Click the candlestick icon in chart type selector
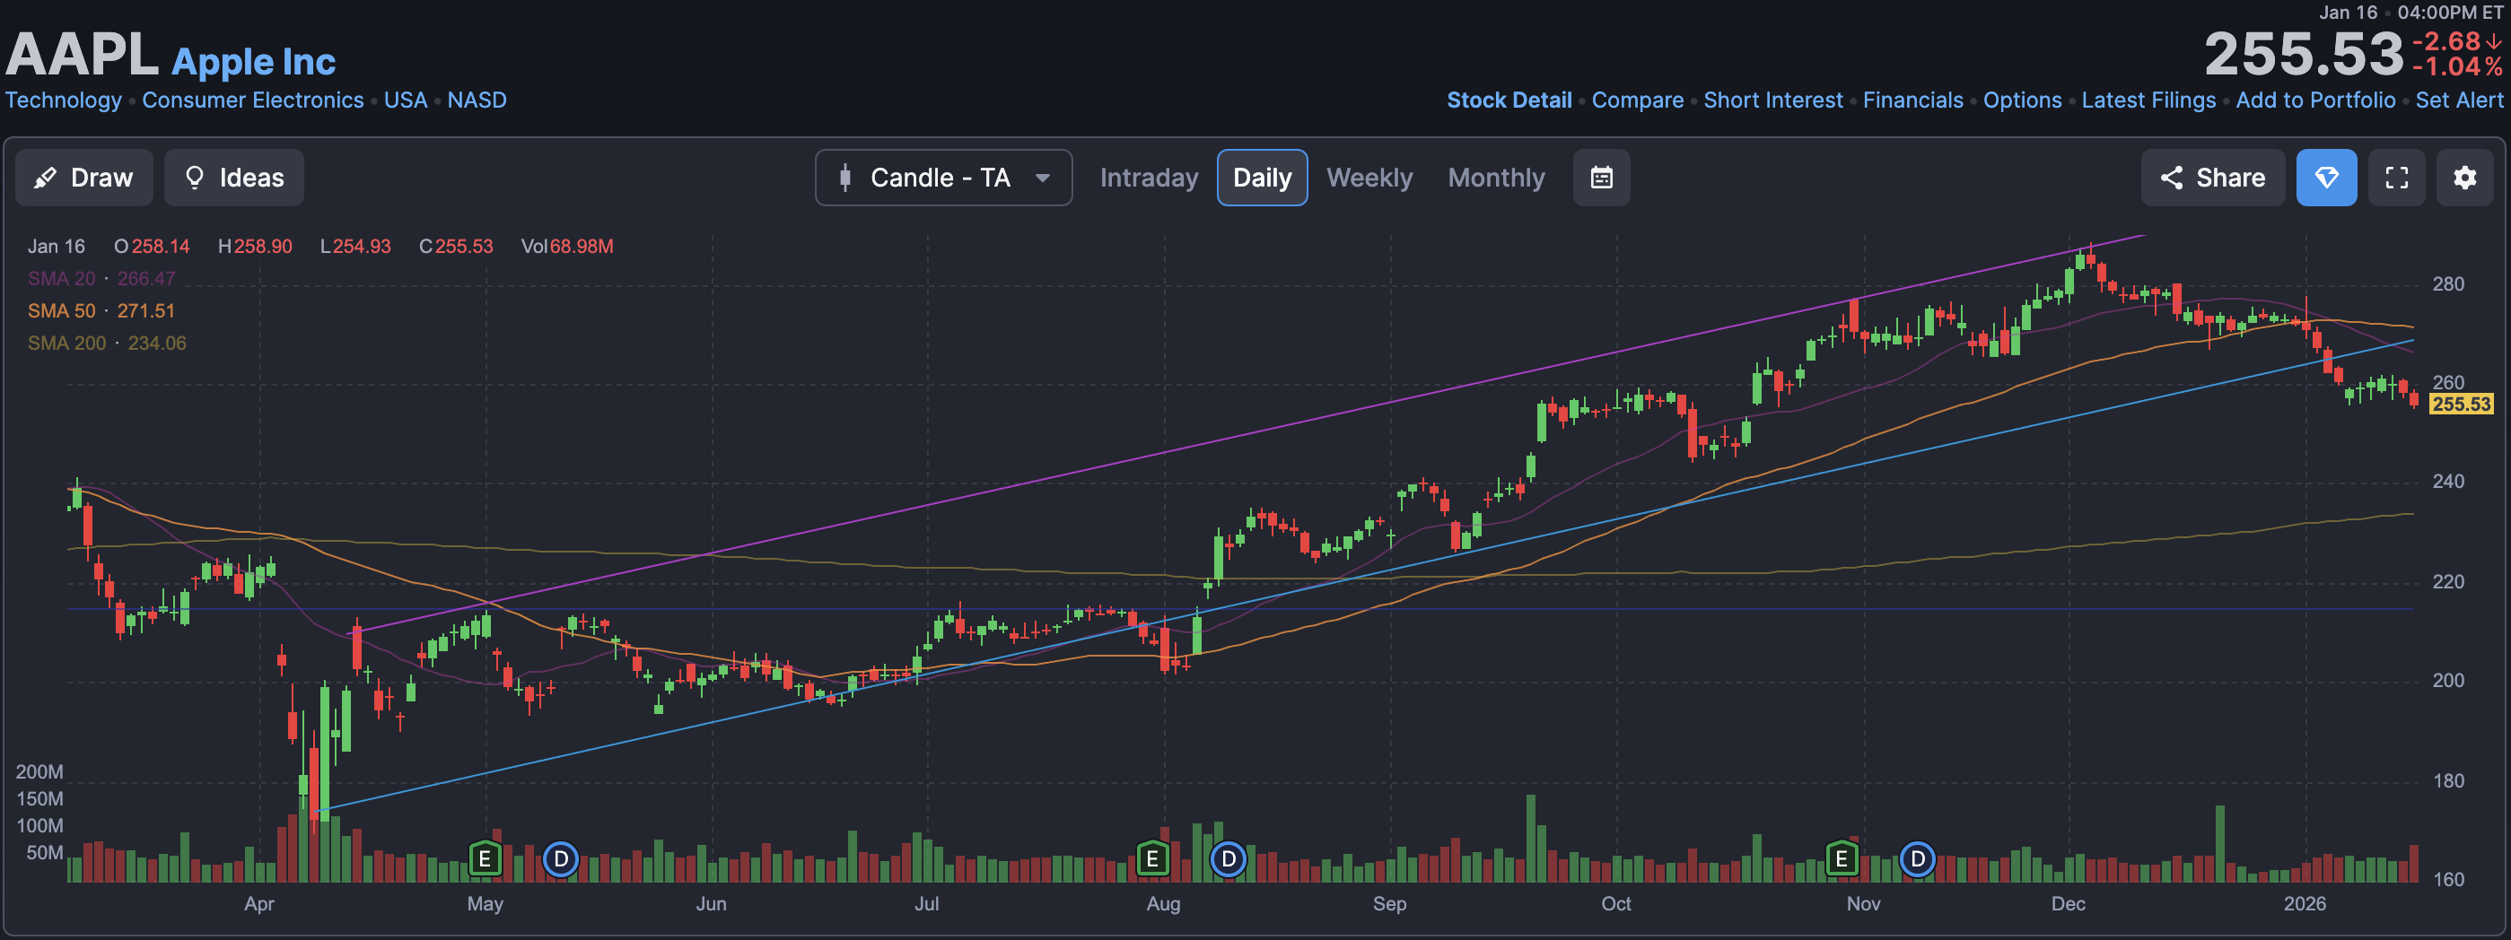The width and height of the screenshot is (2511, 940). pyautogui.click(x=845, y=178)
